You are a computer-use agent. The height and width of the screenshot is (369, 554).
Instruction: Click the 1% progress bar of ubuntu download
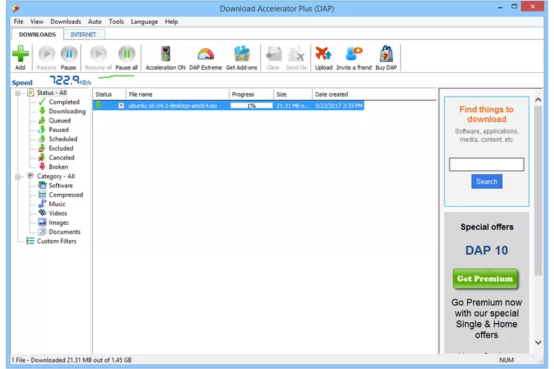(252, 105)
